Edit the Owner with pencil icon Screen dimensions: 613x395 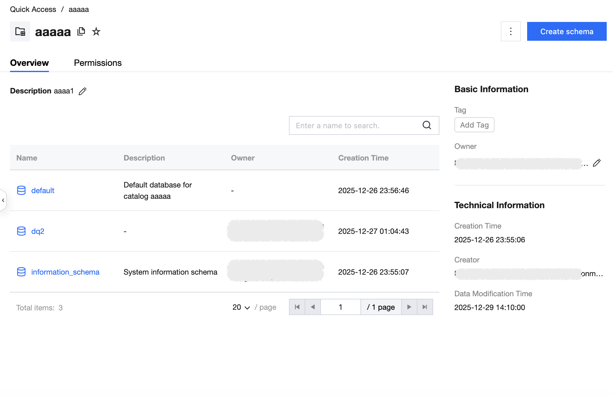tap(597, 163)
